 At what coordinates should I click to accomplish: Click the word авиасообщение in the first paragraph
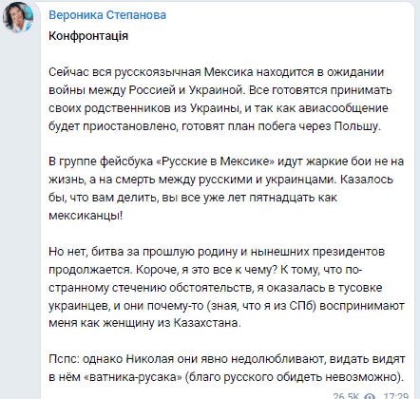point(343,108)
